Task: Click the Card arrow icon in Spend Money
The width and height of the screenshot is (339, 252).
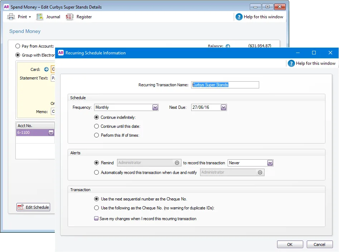Action: click(46, 69)
